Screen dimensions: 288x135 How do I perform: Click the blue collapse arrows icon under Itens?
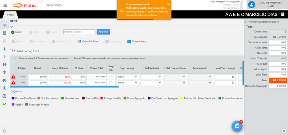12,27
